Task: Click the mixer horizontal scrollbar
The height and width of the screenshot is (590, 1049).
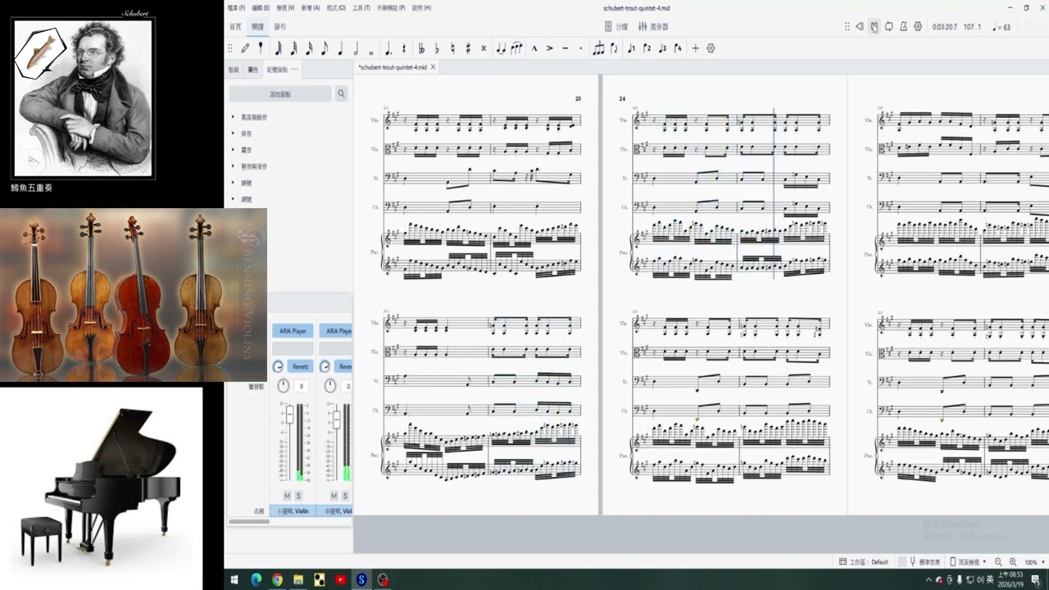Action: click(x=248, y=522)
